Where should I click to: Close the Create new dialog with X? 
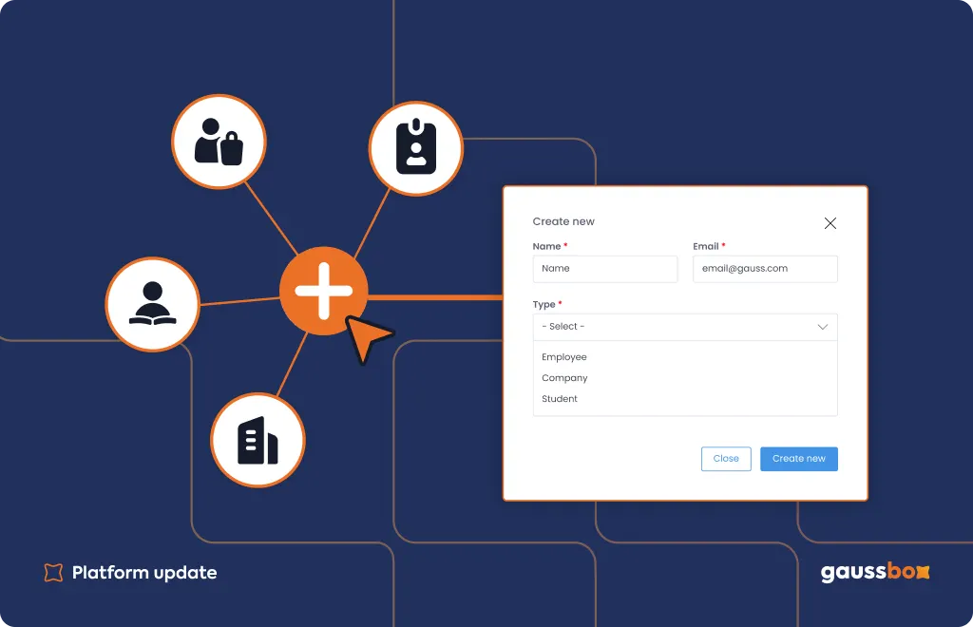830,223
